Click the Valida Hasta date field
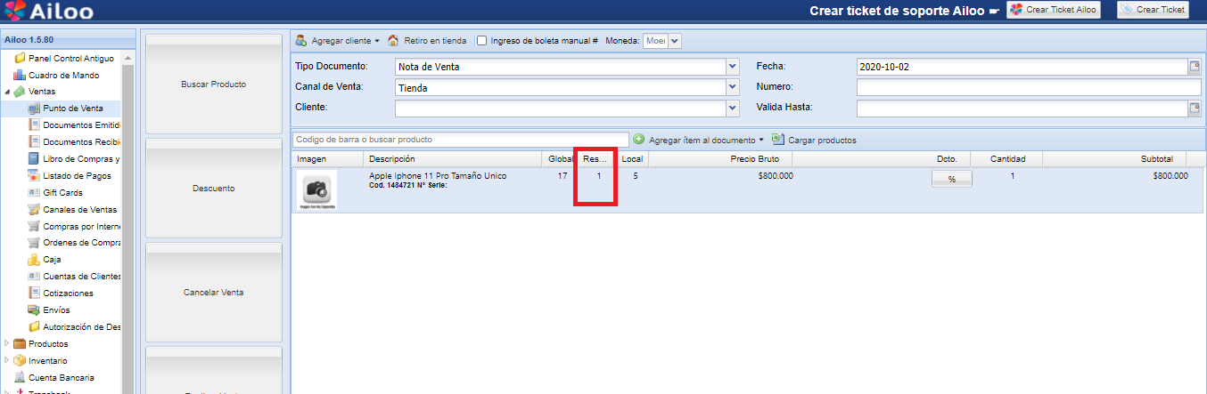This screenshot has height=394, width=1207. [x=1022, y=108]
